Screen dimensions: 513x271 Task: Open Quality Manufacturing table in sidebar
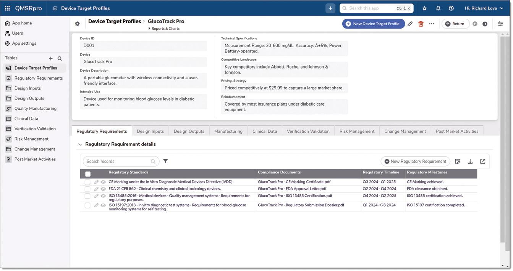[x=34, y=109]
